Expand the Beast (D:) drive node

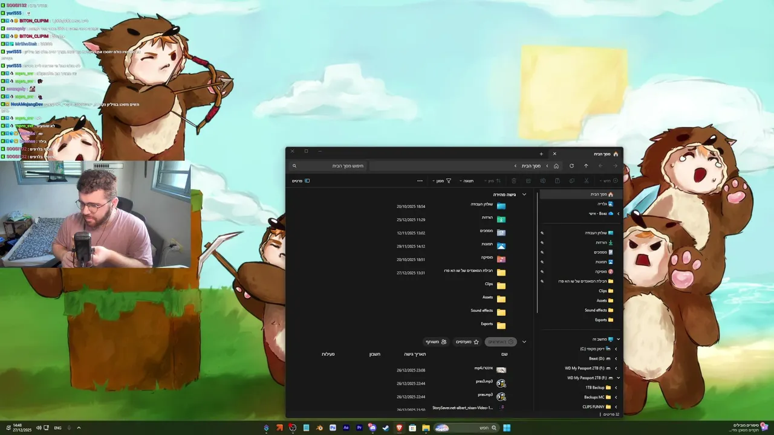616,358
